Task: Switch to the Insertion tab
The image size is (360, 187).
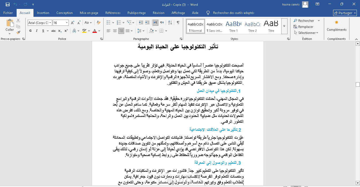Action: click(x=43, y=13)
